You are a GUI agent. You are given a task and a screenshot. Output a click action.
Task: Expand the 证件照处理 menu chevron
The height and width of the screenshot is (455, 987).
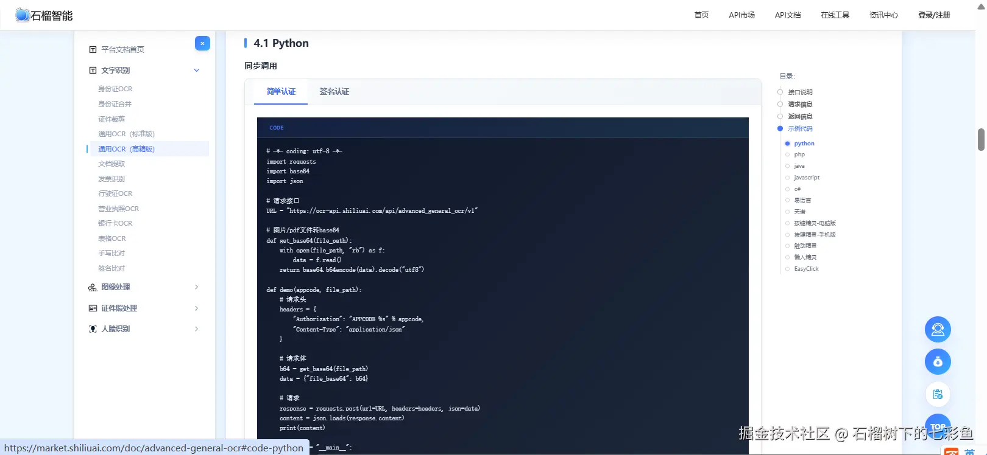pos(196,308)
